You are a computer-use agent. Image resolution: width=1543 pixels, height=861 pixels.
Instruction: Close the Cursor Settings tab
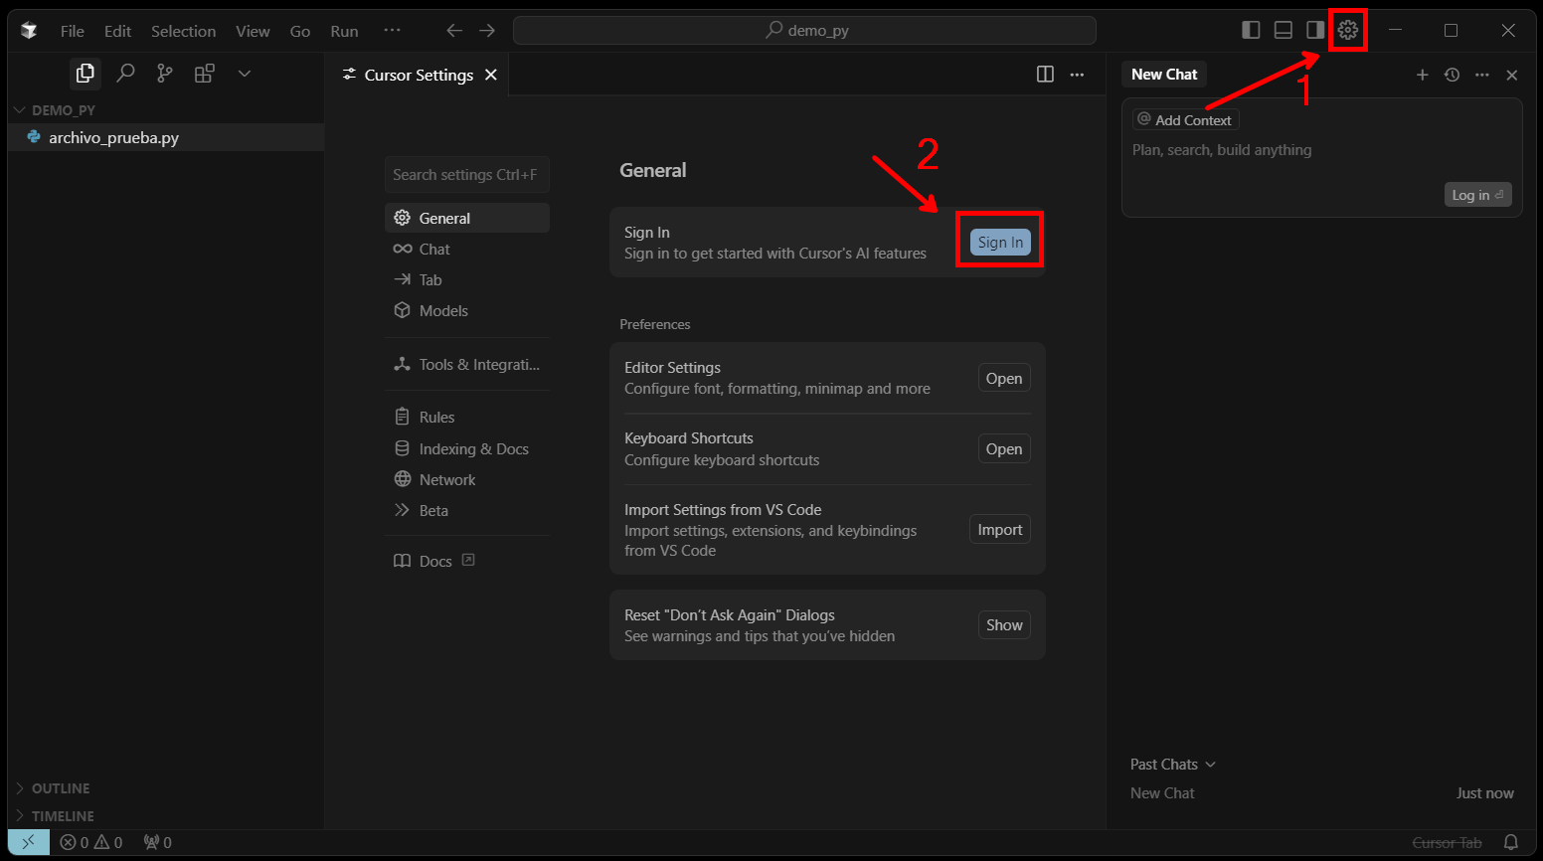[491, 75]
